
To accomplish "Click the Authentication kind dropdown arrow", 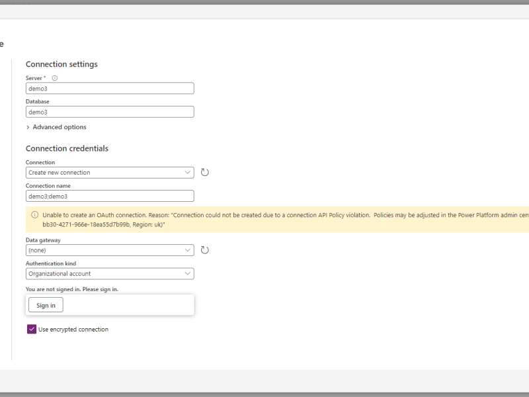I will (188, 273).
